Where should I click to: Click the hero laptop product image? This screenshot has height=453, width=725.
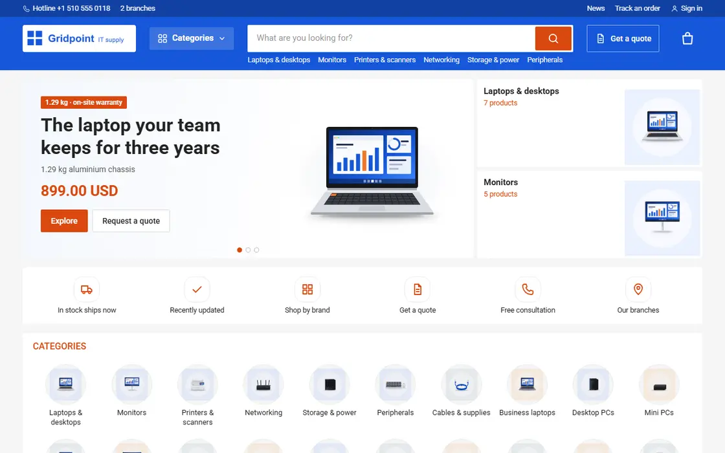click(x=372, y=171)
